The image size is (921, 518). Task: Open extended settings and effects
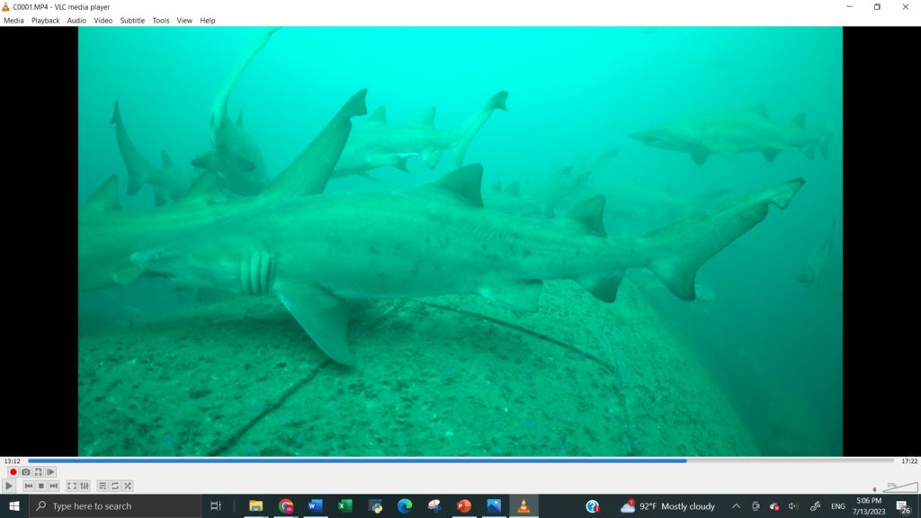pyautogui.click(x=85, y=486)
